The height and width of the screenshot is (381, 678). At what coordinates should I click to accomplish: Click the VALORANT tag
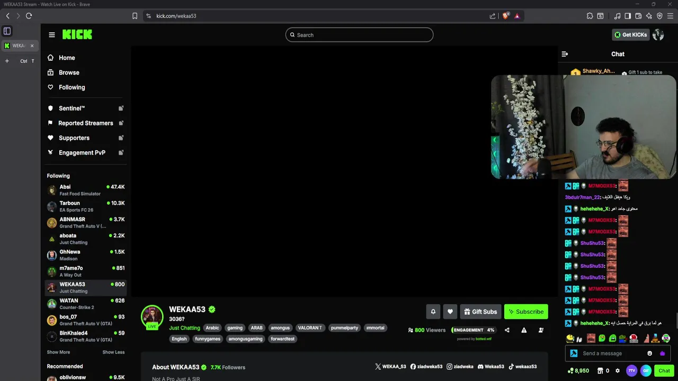click(310, 328)
